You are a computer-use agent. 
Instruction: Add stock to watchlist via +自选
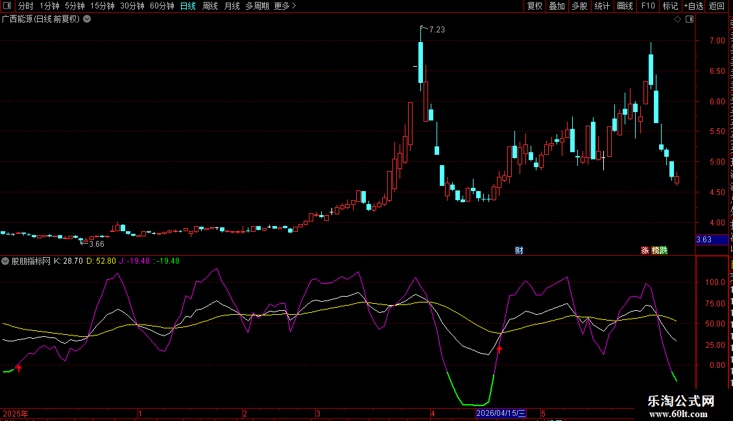(x=693, y=6)
